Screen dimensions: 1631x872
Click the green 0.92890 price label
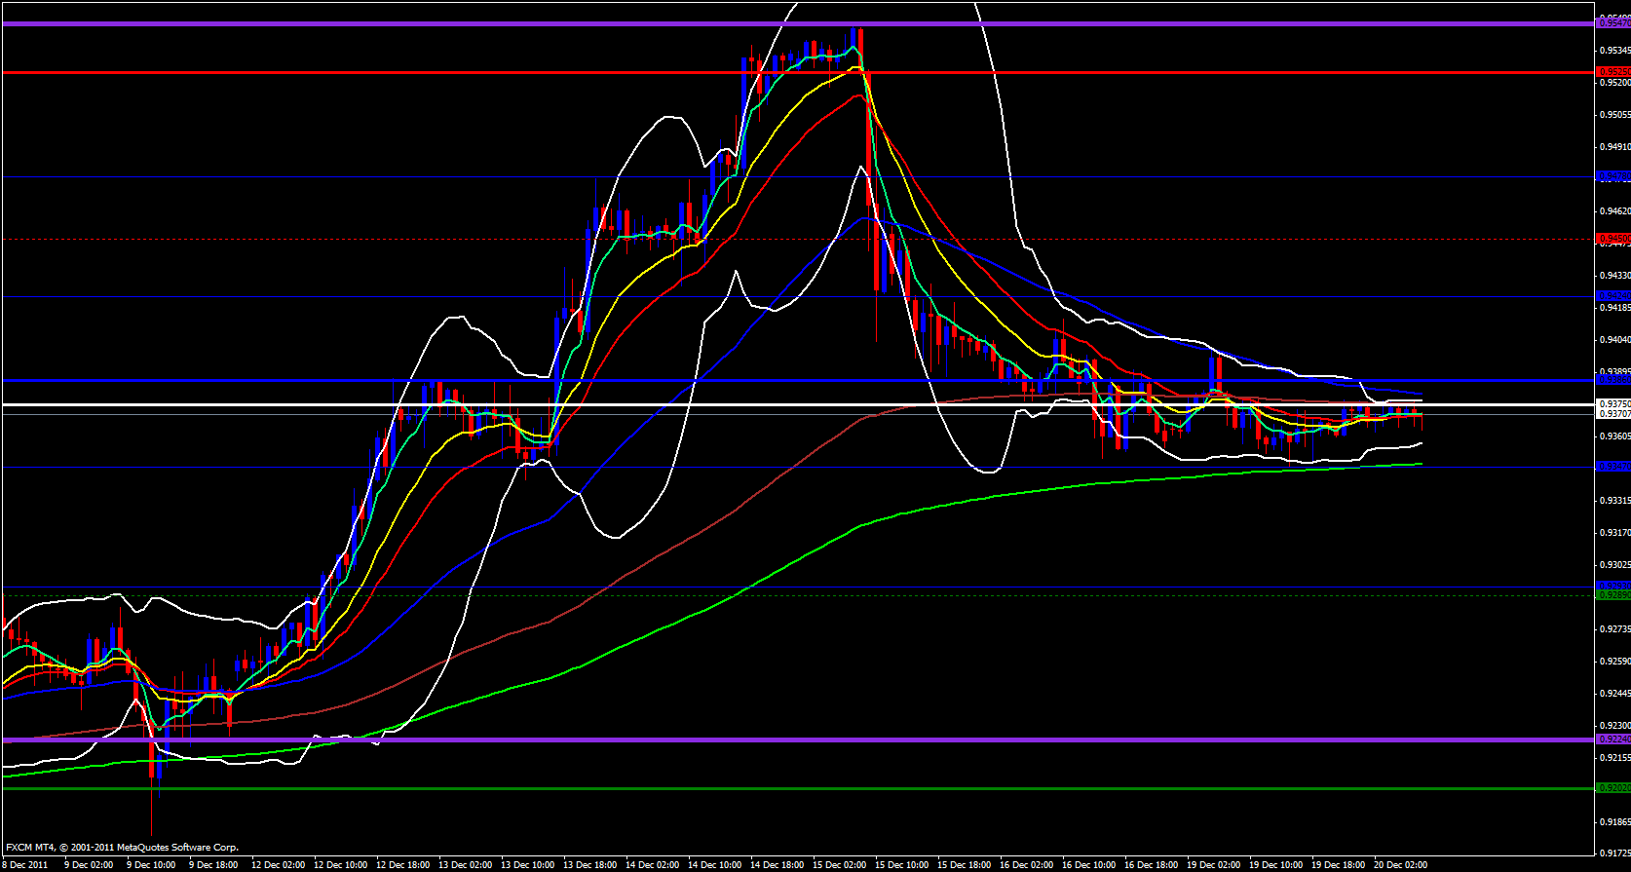click(x=1612, y=594)
